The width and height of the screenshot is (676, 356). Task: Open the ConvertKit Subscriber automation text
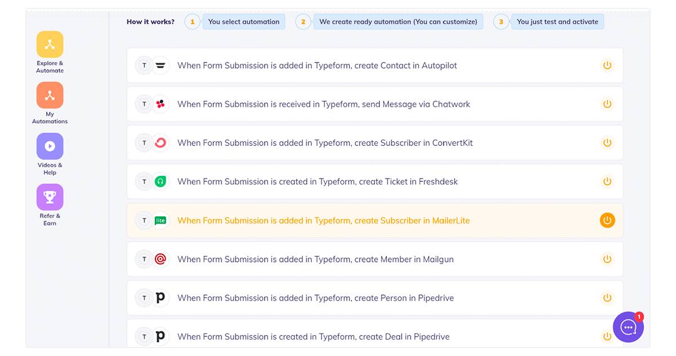325,143
